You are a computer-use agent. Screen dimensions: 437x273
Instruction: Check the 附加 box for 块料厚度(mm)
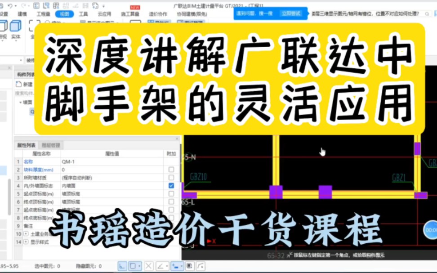click(x=170, y=170)
